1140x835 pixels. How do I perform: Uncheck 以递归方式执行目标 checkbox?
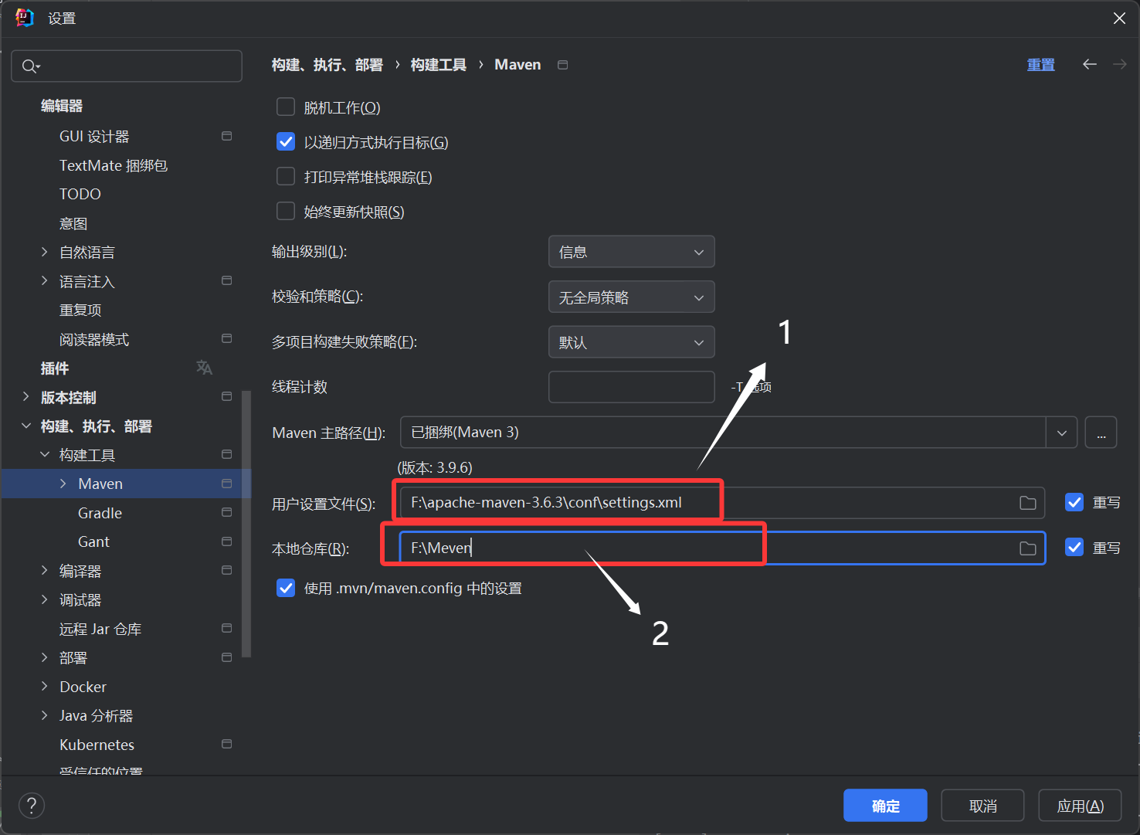click(x=286, y=142)
